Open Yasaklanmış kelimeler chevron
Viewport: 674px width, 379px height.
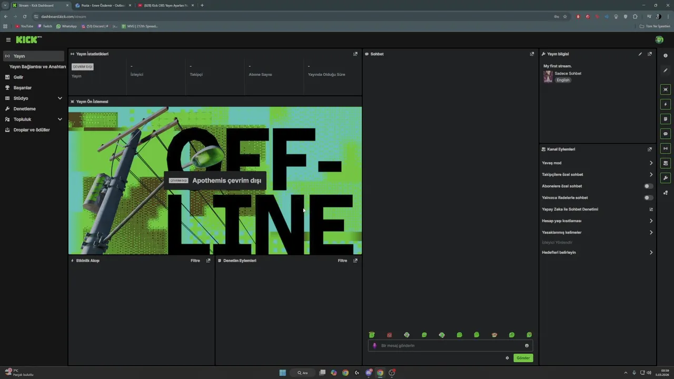651,232
